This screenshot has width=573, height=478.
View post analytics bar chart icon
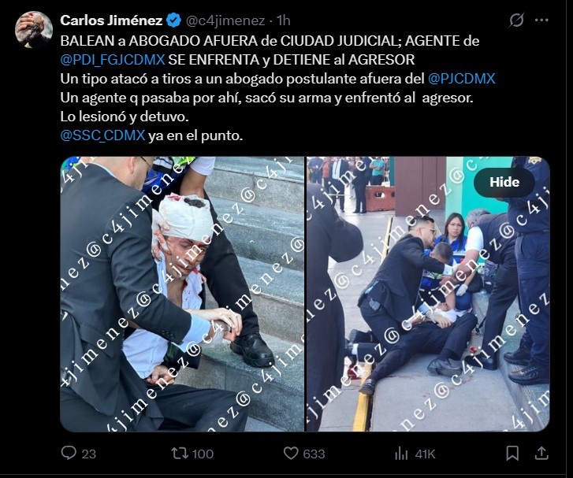(401, 454)
